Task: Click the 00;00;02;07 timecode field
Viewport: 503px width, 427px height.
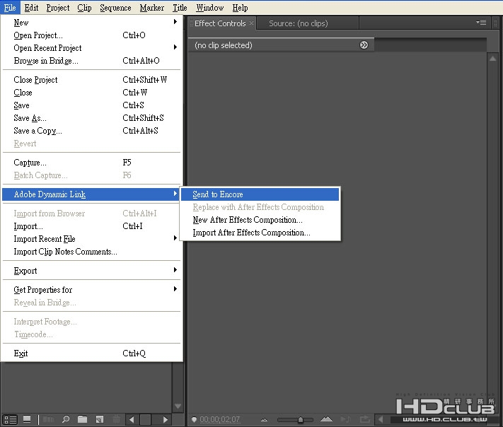Action: tap(220, 419)
